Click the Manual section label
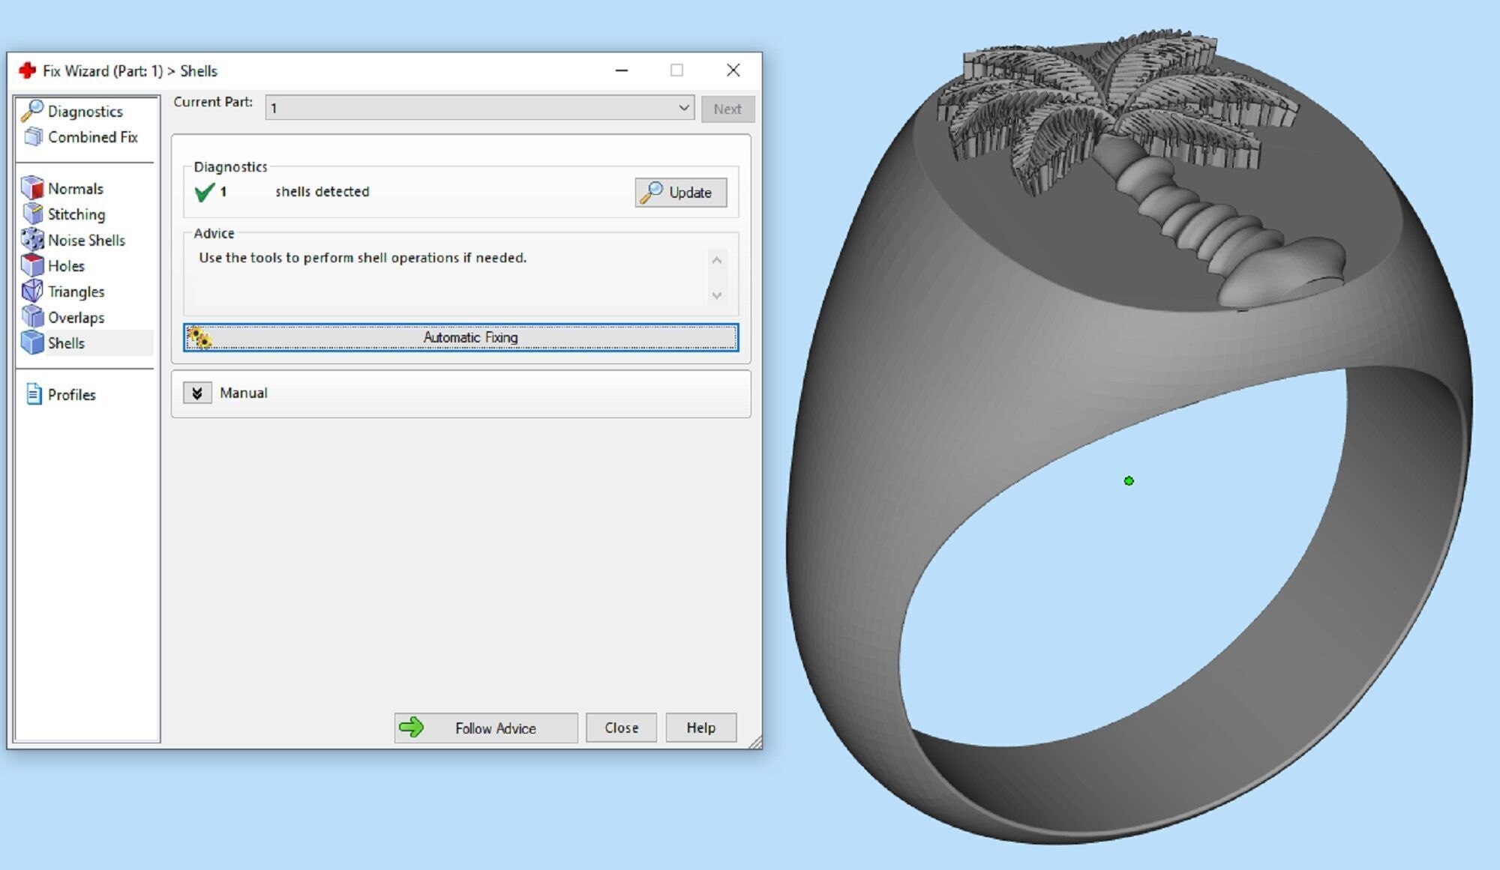 click(x=244, y=393)
